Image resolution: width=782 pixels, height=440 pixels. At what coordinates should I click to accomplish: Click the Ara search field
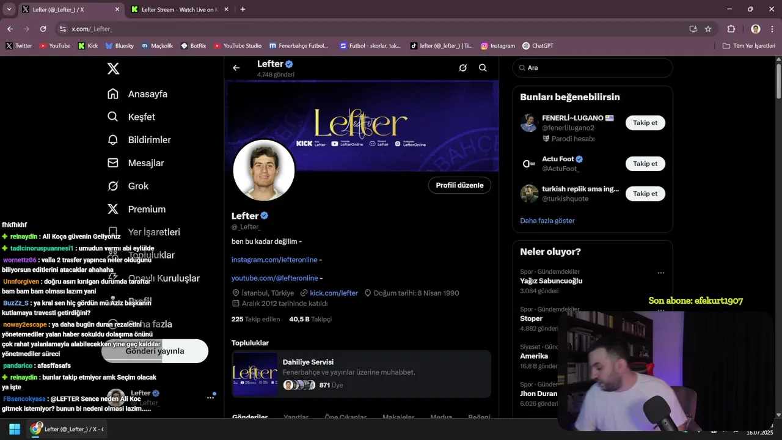pos(593,68)
